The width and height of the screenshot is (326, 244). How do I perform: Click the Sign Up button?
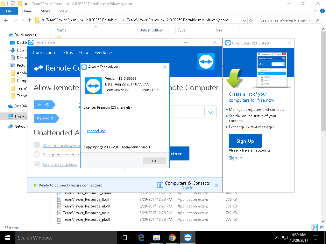245,141
